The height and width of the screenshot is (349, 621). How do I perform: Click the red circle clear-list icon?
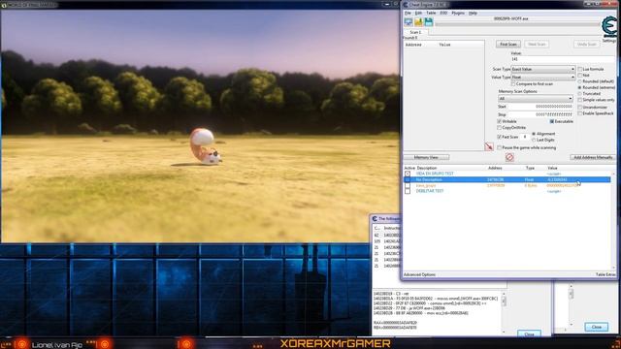(x=509, y=157)
